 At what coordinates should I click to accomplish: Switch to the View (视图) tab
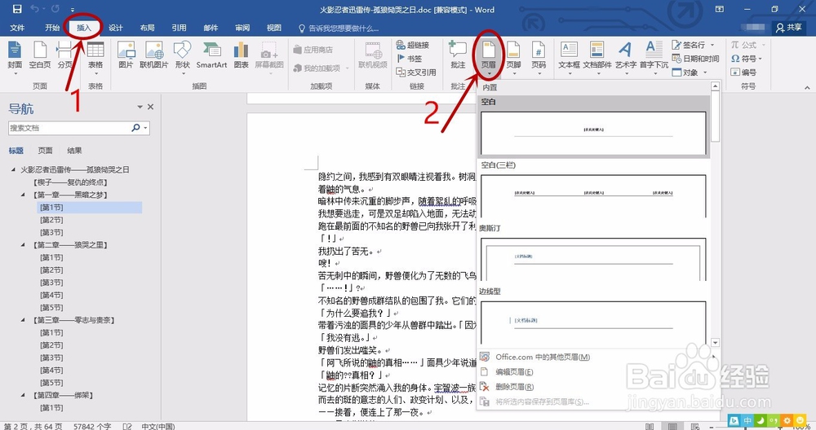273,28
